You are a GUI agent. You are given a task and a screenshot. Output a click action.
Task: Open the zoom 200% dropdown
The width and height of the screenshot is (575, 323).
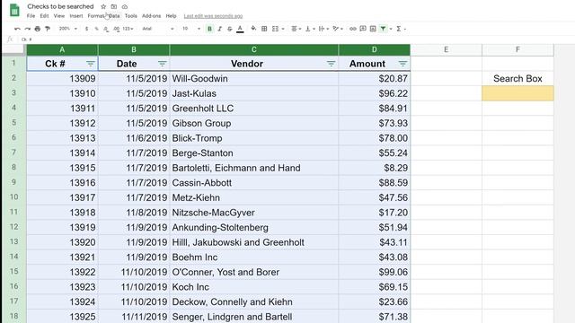(68, 29)
